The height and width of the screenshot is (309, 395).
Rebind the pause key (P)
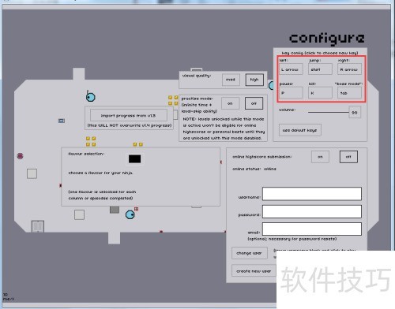tap(291, 93)
